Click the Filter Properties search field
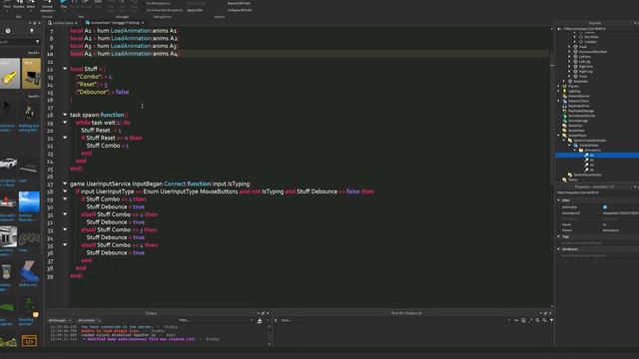 [x=597, y=192]
